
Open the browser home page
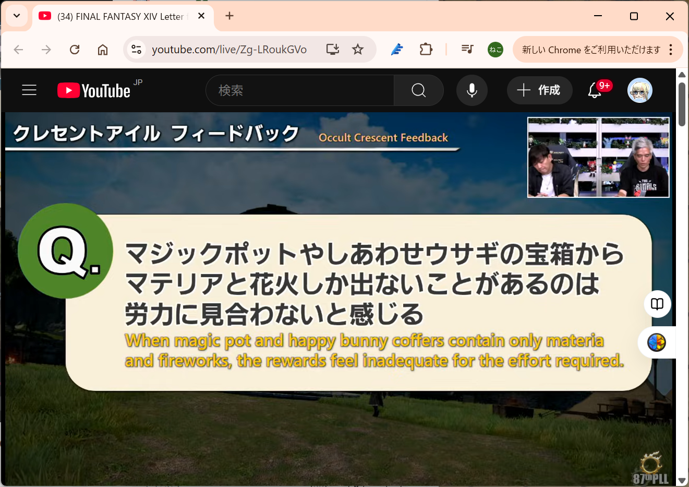(103, 50)
